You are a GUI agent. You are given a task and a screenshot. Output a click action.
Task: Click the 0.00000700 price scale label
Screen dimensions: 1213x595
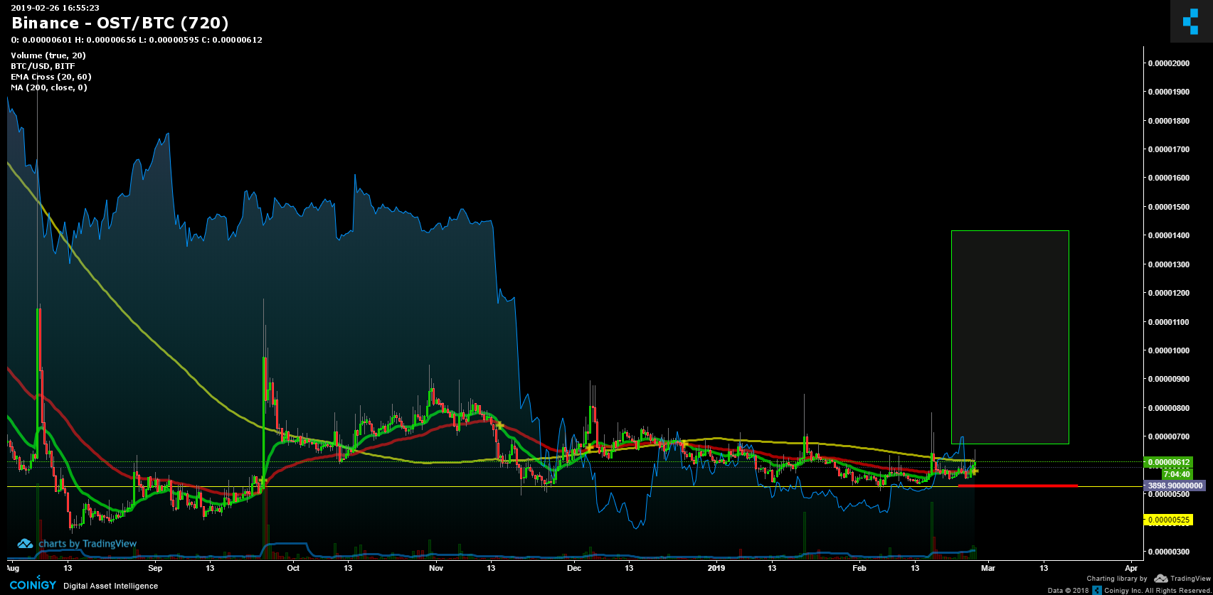pyautogui.click(x=1168, y=436)
